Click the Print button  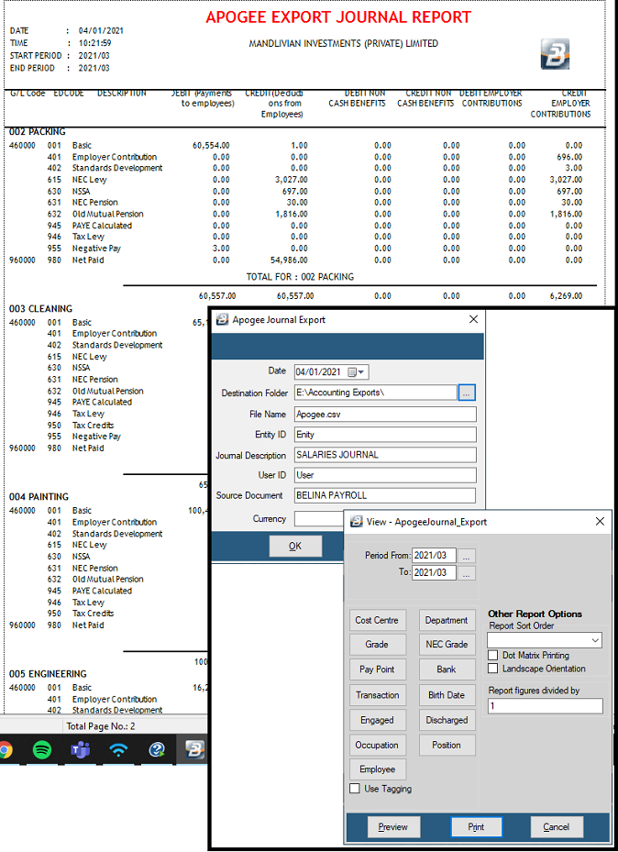point(476,827)
